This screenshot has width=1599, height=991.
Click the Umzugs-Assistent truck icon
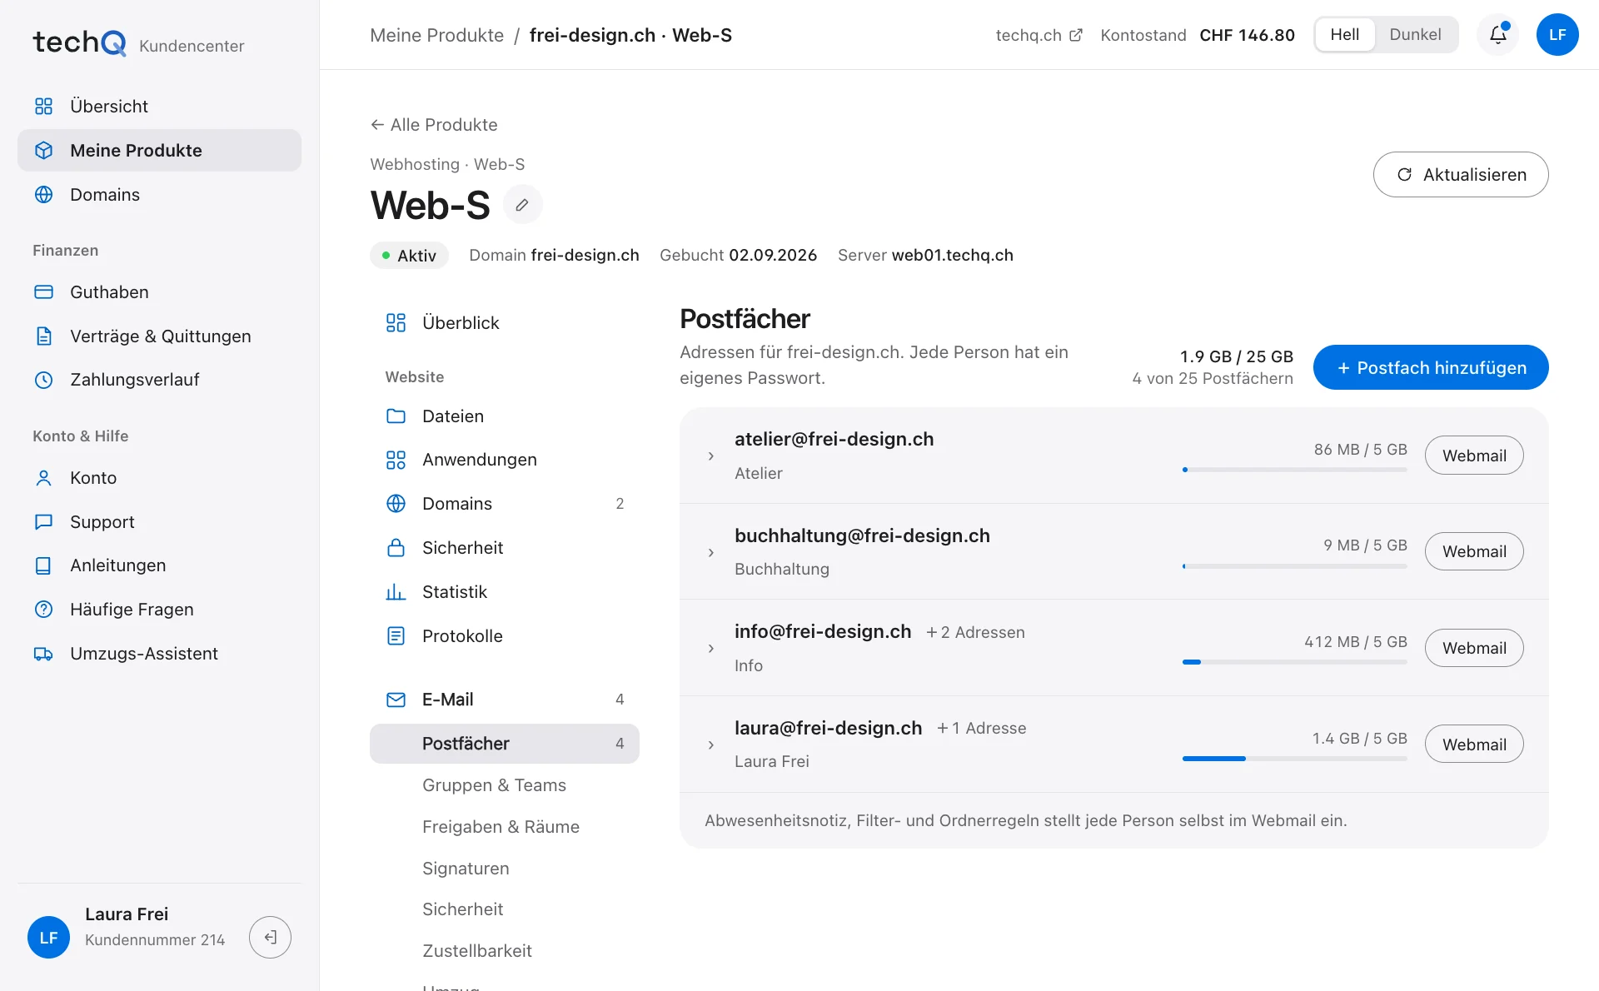pos(44,654)
